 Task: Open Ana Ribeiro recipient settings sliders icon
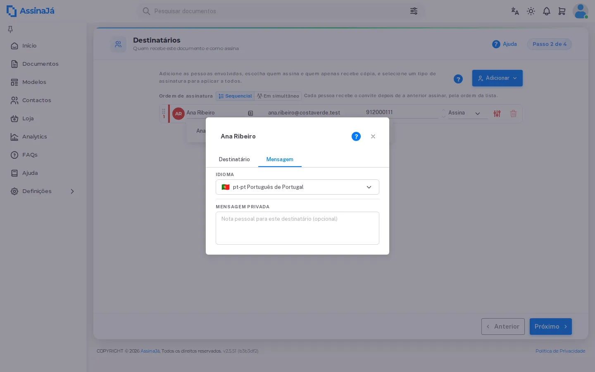coord(497,113)
